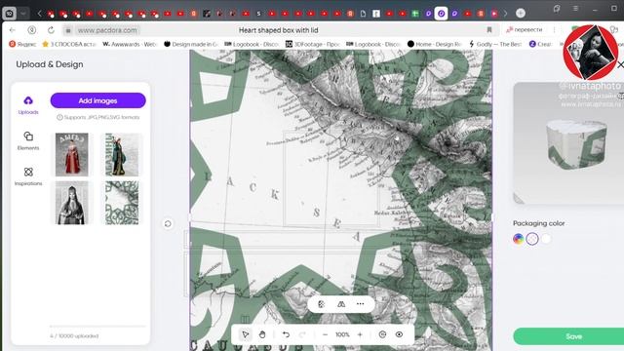Go back with the browser back arrow
This screenshot has height=351, width=624.
(x=13, y=30)
